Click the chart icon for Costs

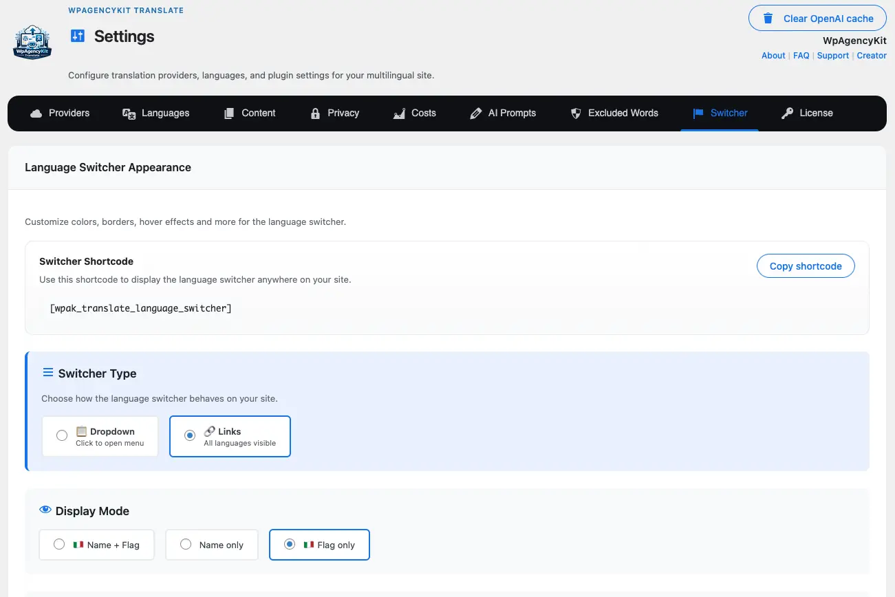click(399, 113)
